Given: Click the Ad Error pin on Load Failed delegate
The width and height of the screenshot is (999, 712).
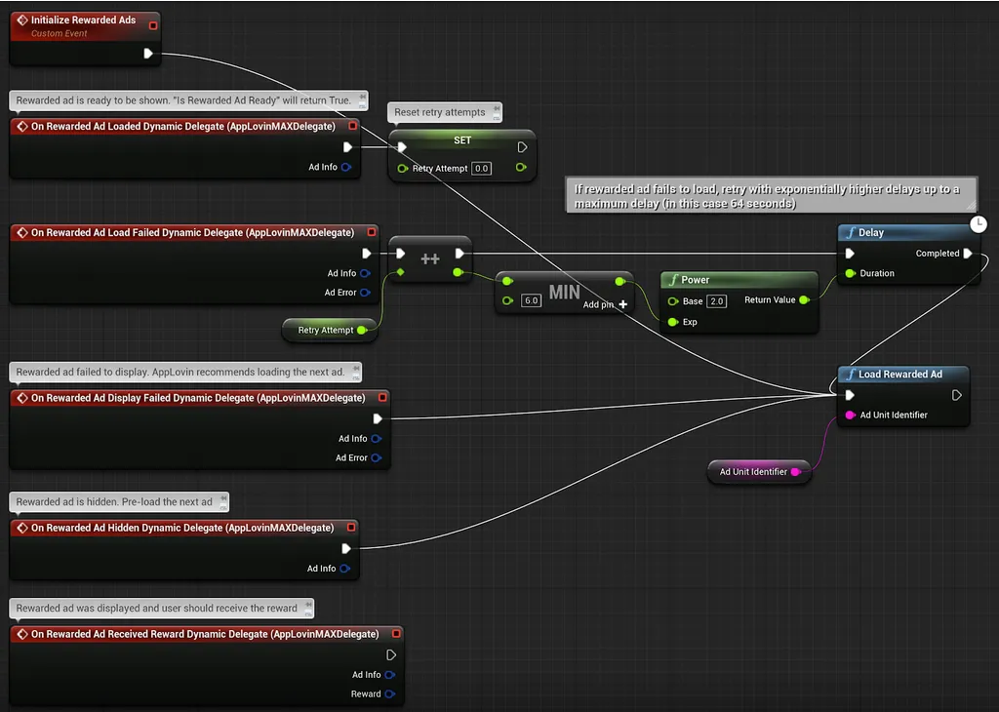Looking at the screenshot, I should (365, 293).
